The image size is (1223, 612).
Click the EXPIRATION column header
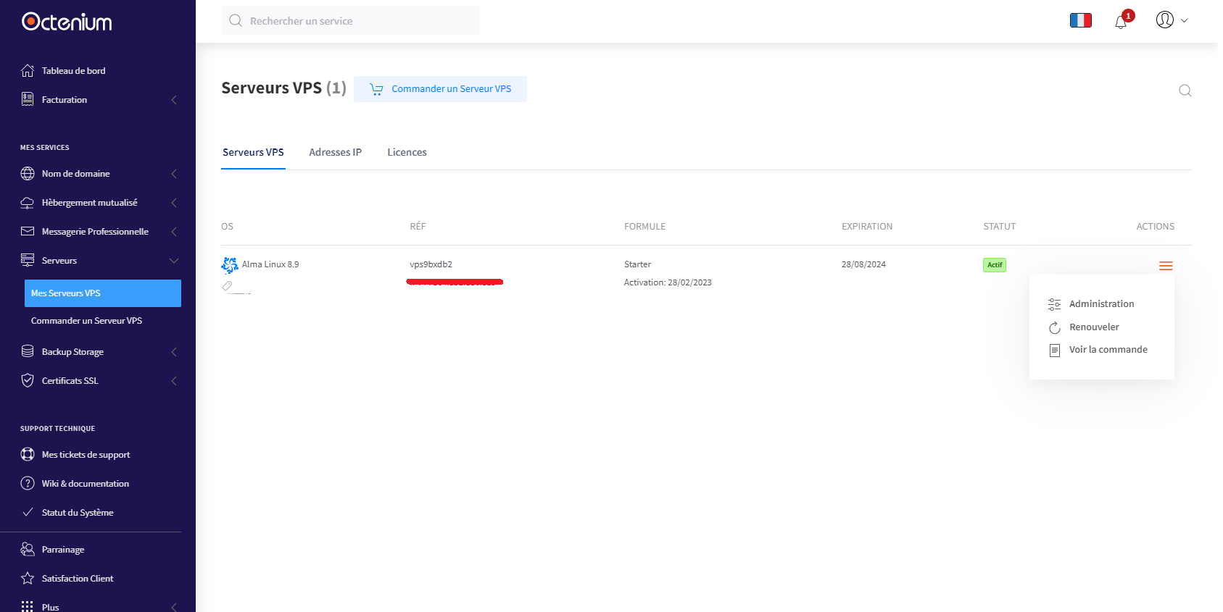[x=867, y=227]
